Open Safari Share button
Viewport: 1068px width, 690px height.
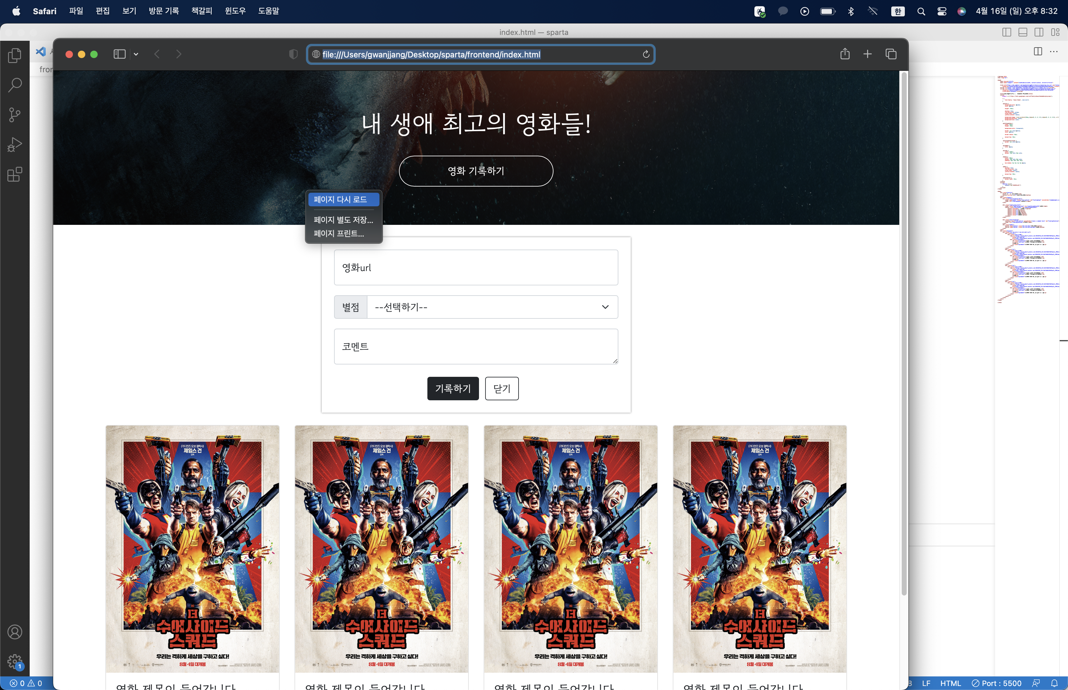pos(845,54)
